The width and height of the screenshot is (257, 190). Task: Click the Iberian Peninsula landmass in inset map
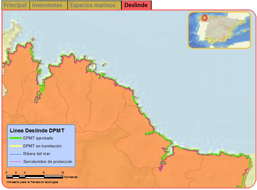(x=221, y=28)
